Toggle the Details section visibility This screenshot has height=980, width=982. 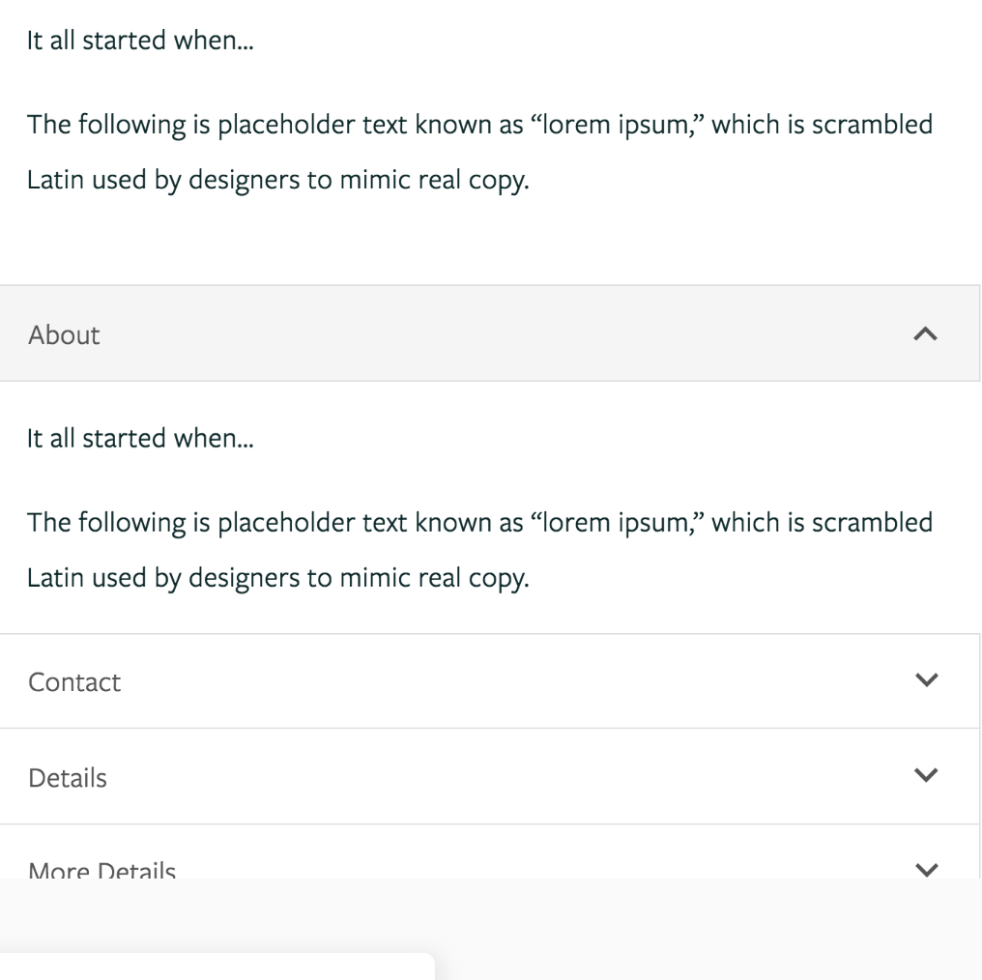(x=483, y=776)
